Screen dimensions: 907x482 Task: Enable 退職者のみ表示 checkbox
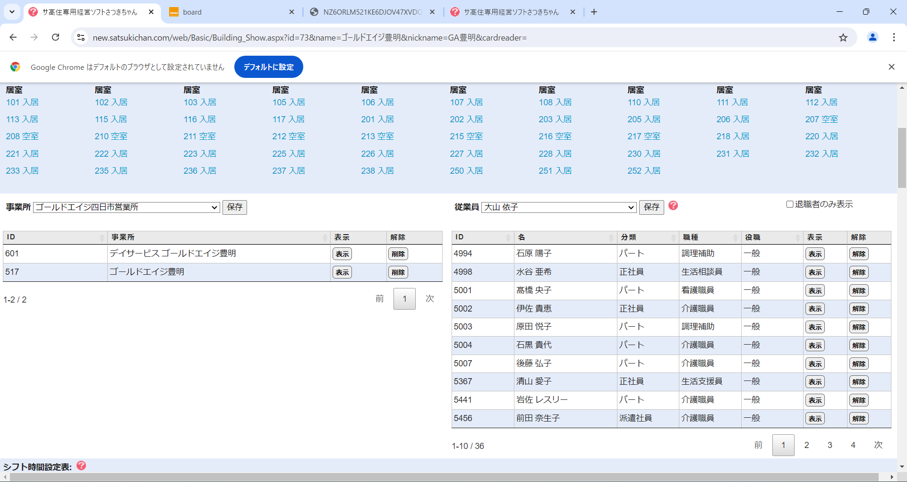click(x=789, y=204)
